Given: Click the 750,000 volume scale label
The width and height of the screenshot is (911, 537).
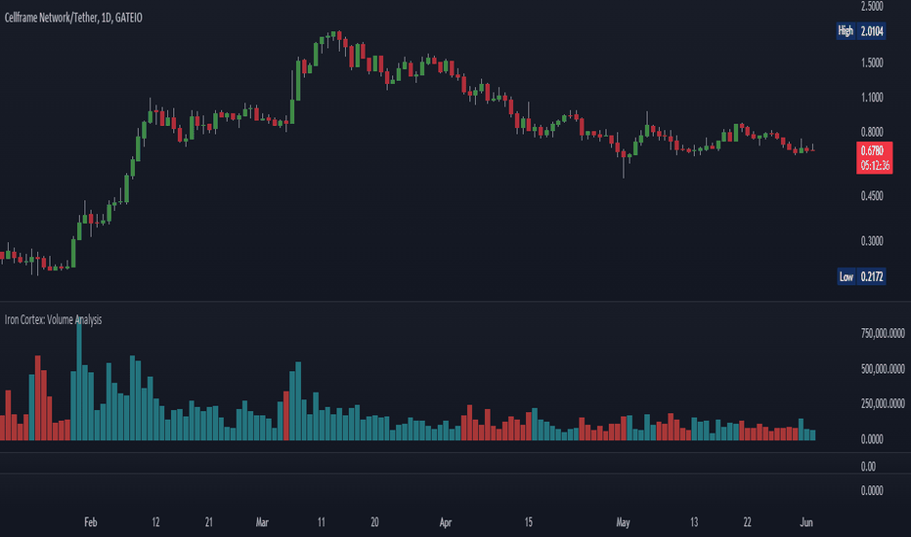Looking at the screenshot, I should click(x=883, y=333).
